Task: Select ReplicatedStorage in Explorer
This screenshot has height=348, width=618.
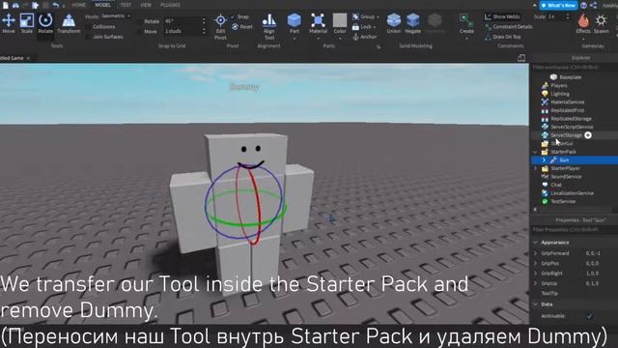Action: coord(571,119)
